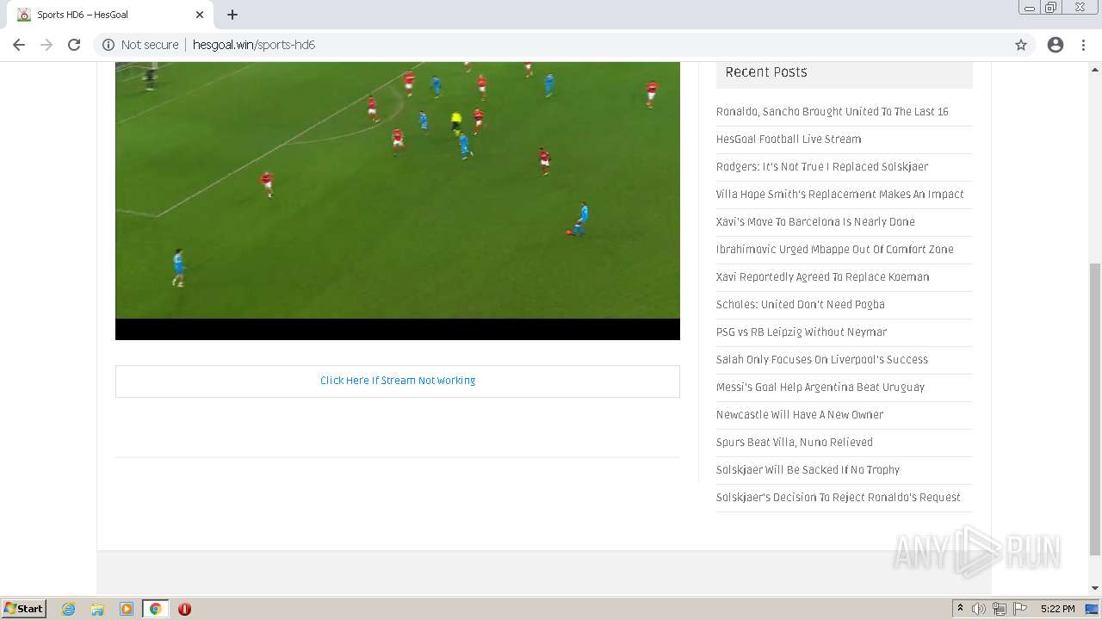Viewport: 1102px width, 620px height.
Task: Show hidden system tray icons
Action: pos(960,609)
